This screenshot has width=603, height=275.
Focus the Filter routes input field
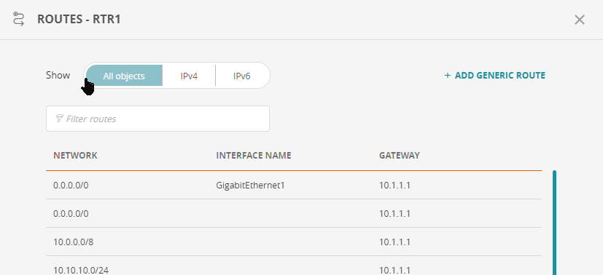[x=157, y=119]
